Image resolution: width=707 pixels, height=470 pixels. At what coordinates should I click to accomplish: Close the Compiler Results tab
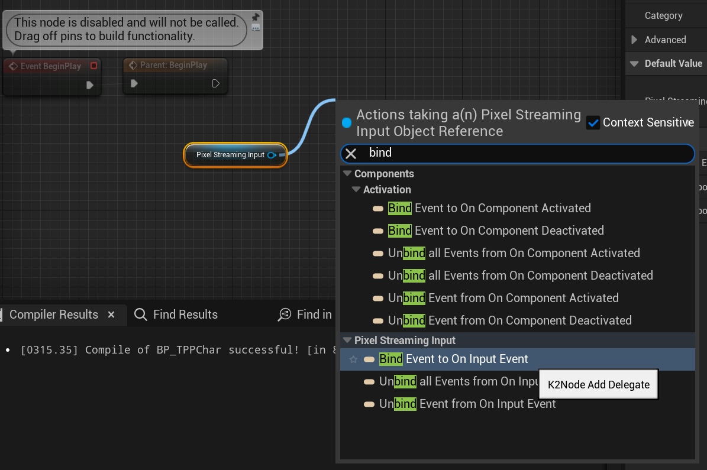[x=111, y=315]
